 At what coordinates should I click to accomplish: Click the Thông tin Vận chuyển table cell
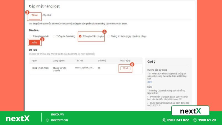pos(59,69)
